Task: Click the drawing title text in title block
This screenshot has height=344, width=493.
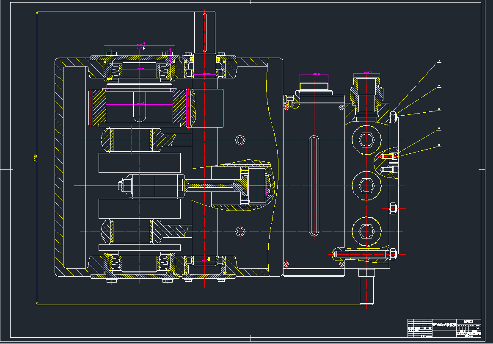Action: tap(444, 325)
